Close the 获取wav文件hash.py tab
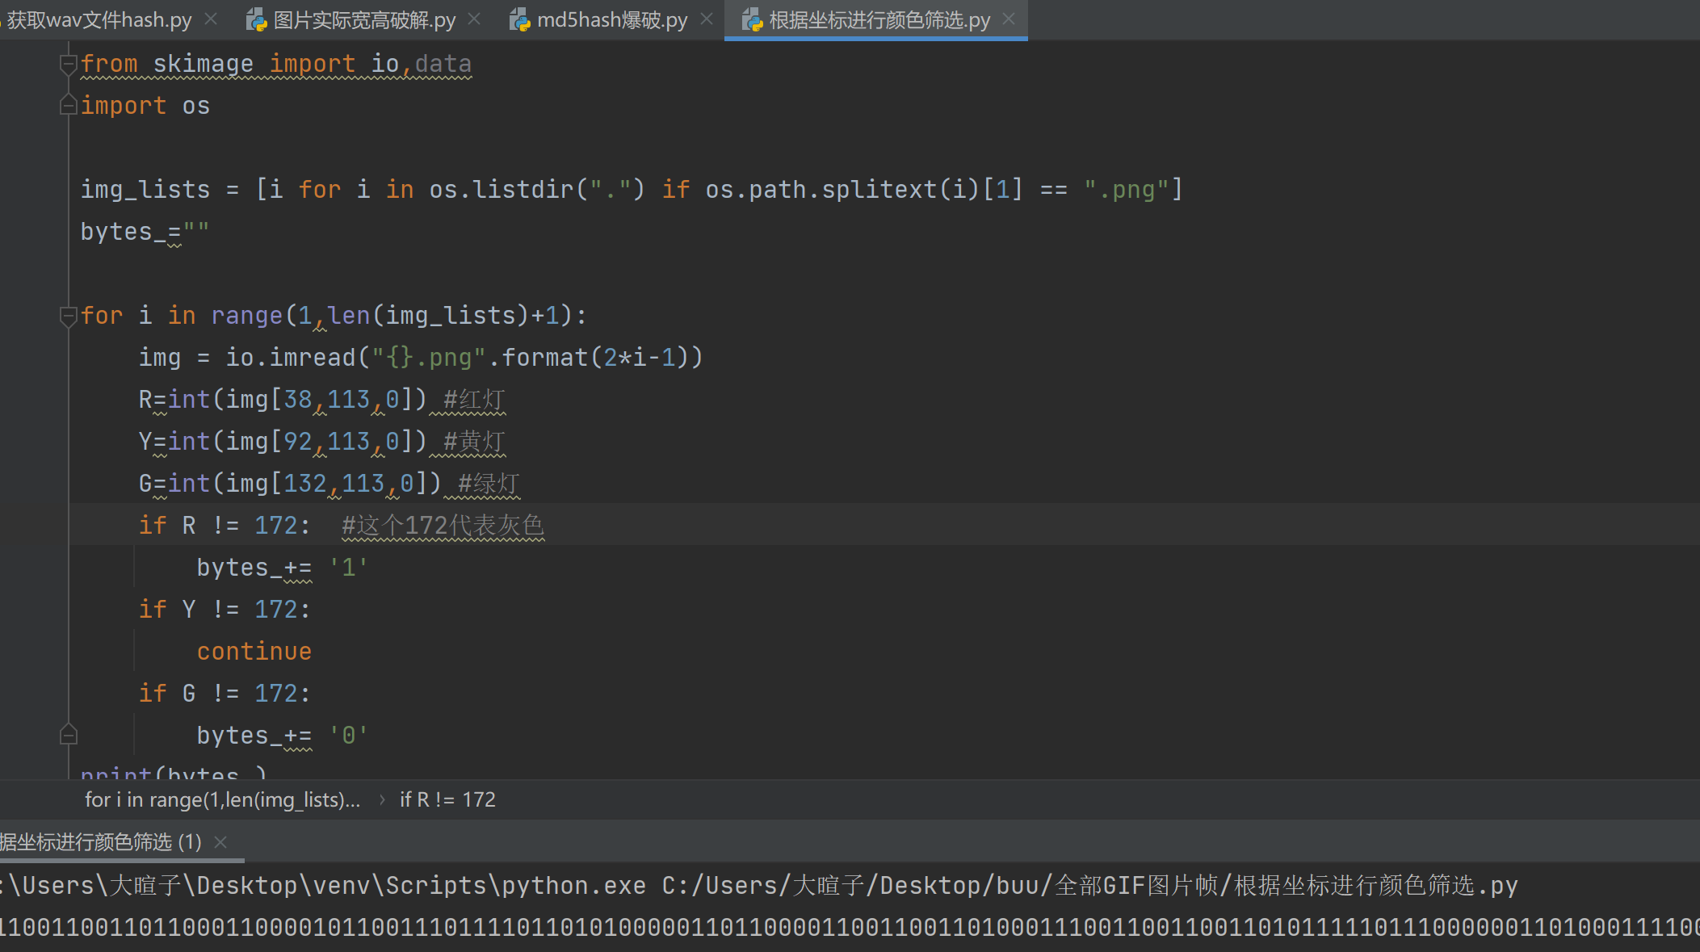 tap(211, 19)
